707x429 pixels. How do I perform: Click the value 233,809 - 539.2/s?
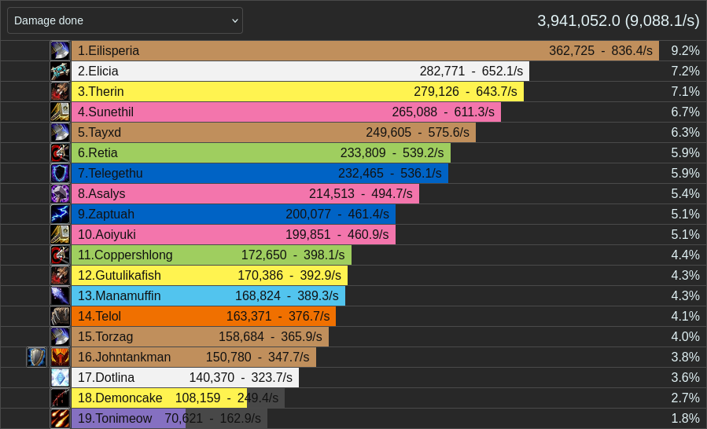coord(392,152)
